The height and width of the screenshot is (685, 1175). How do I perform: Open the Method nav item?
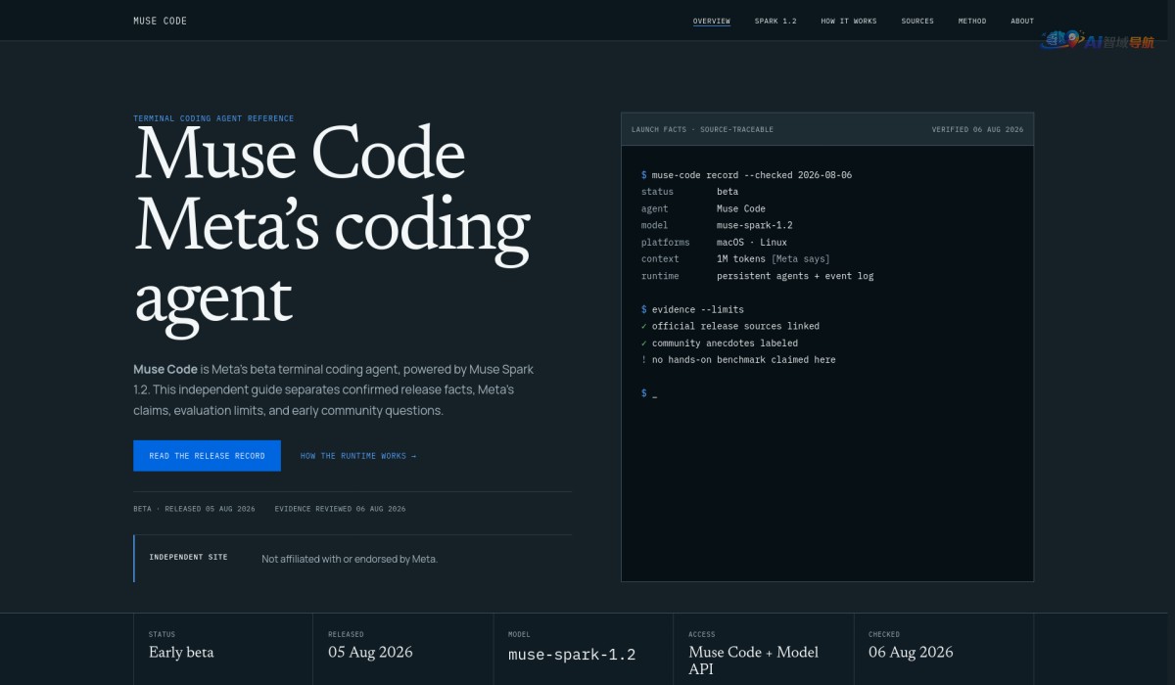click(972, 21)
